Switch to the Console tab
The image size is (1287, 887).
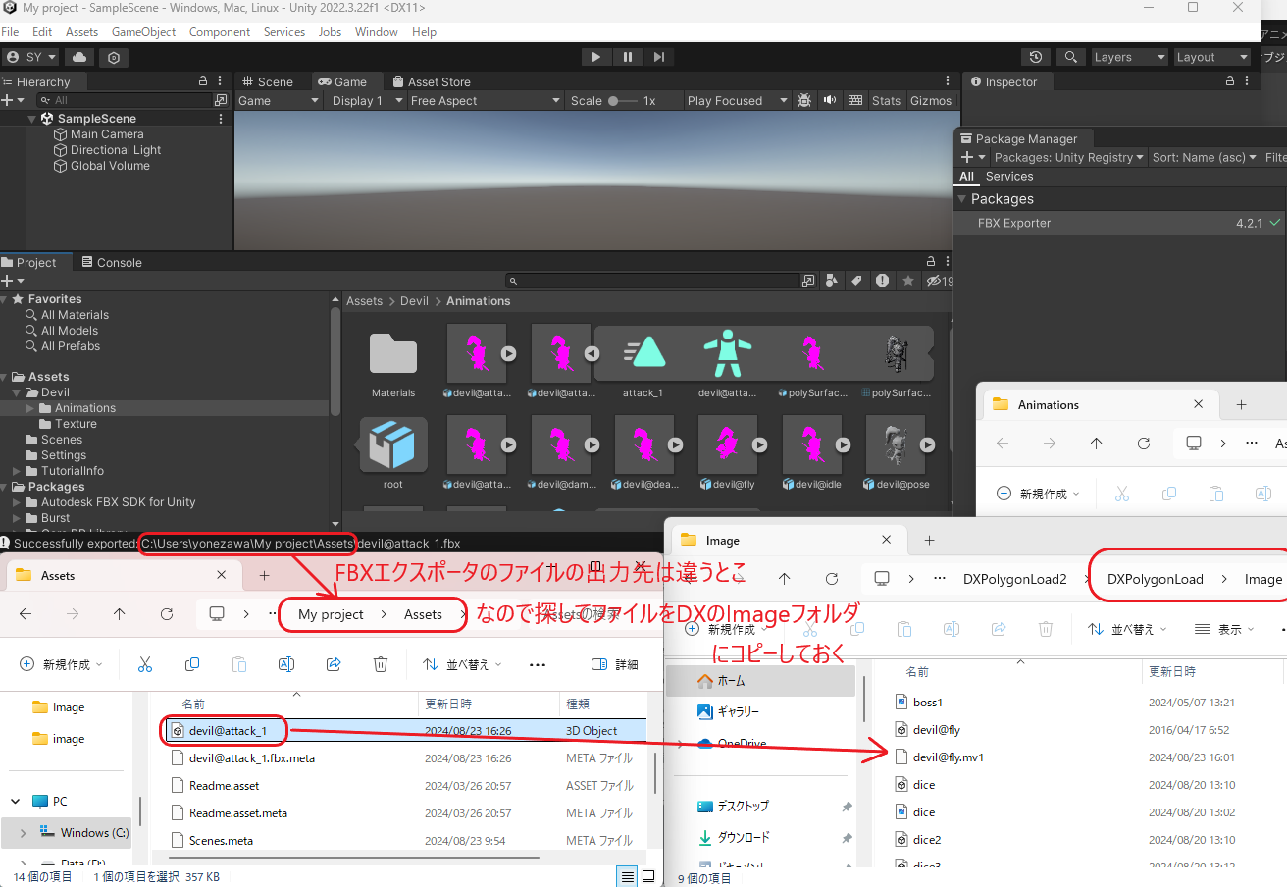click(111, 262)
